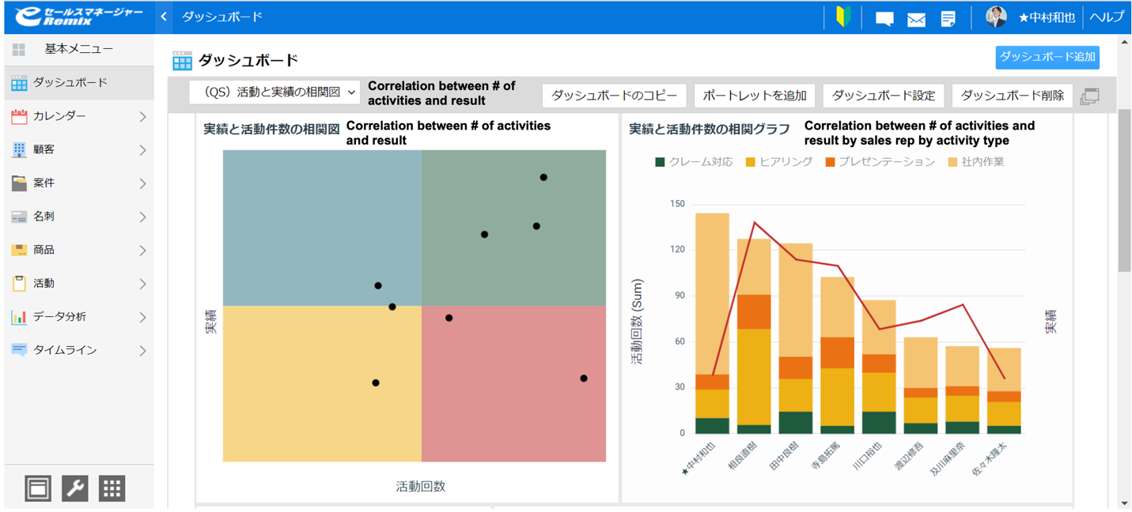Screen dimensions: 1132x512
Task: Open the beginner's guide leaf icon
Action: pos(842,17)
